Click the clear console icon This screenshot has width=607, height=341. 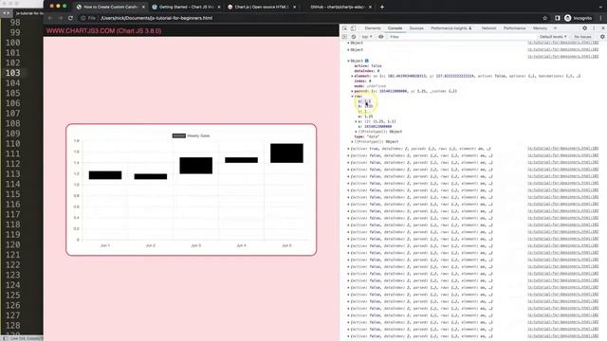click(354, 37)
